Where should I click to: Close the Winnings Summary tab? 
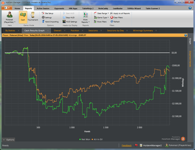coord(156,30)
